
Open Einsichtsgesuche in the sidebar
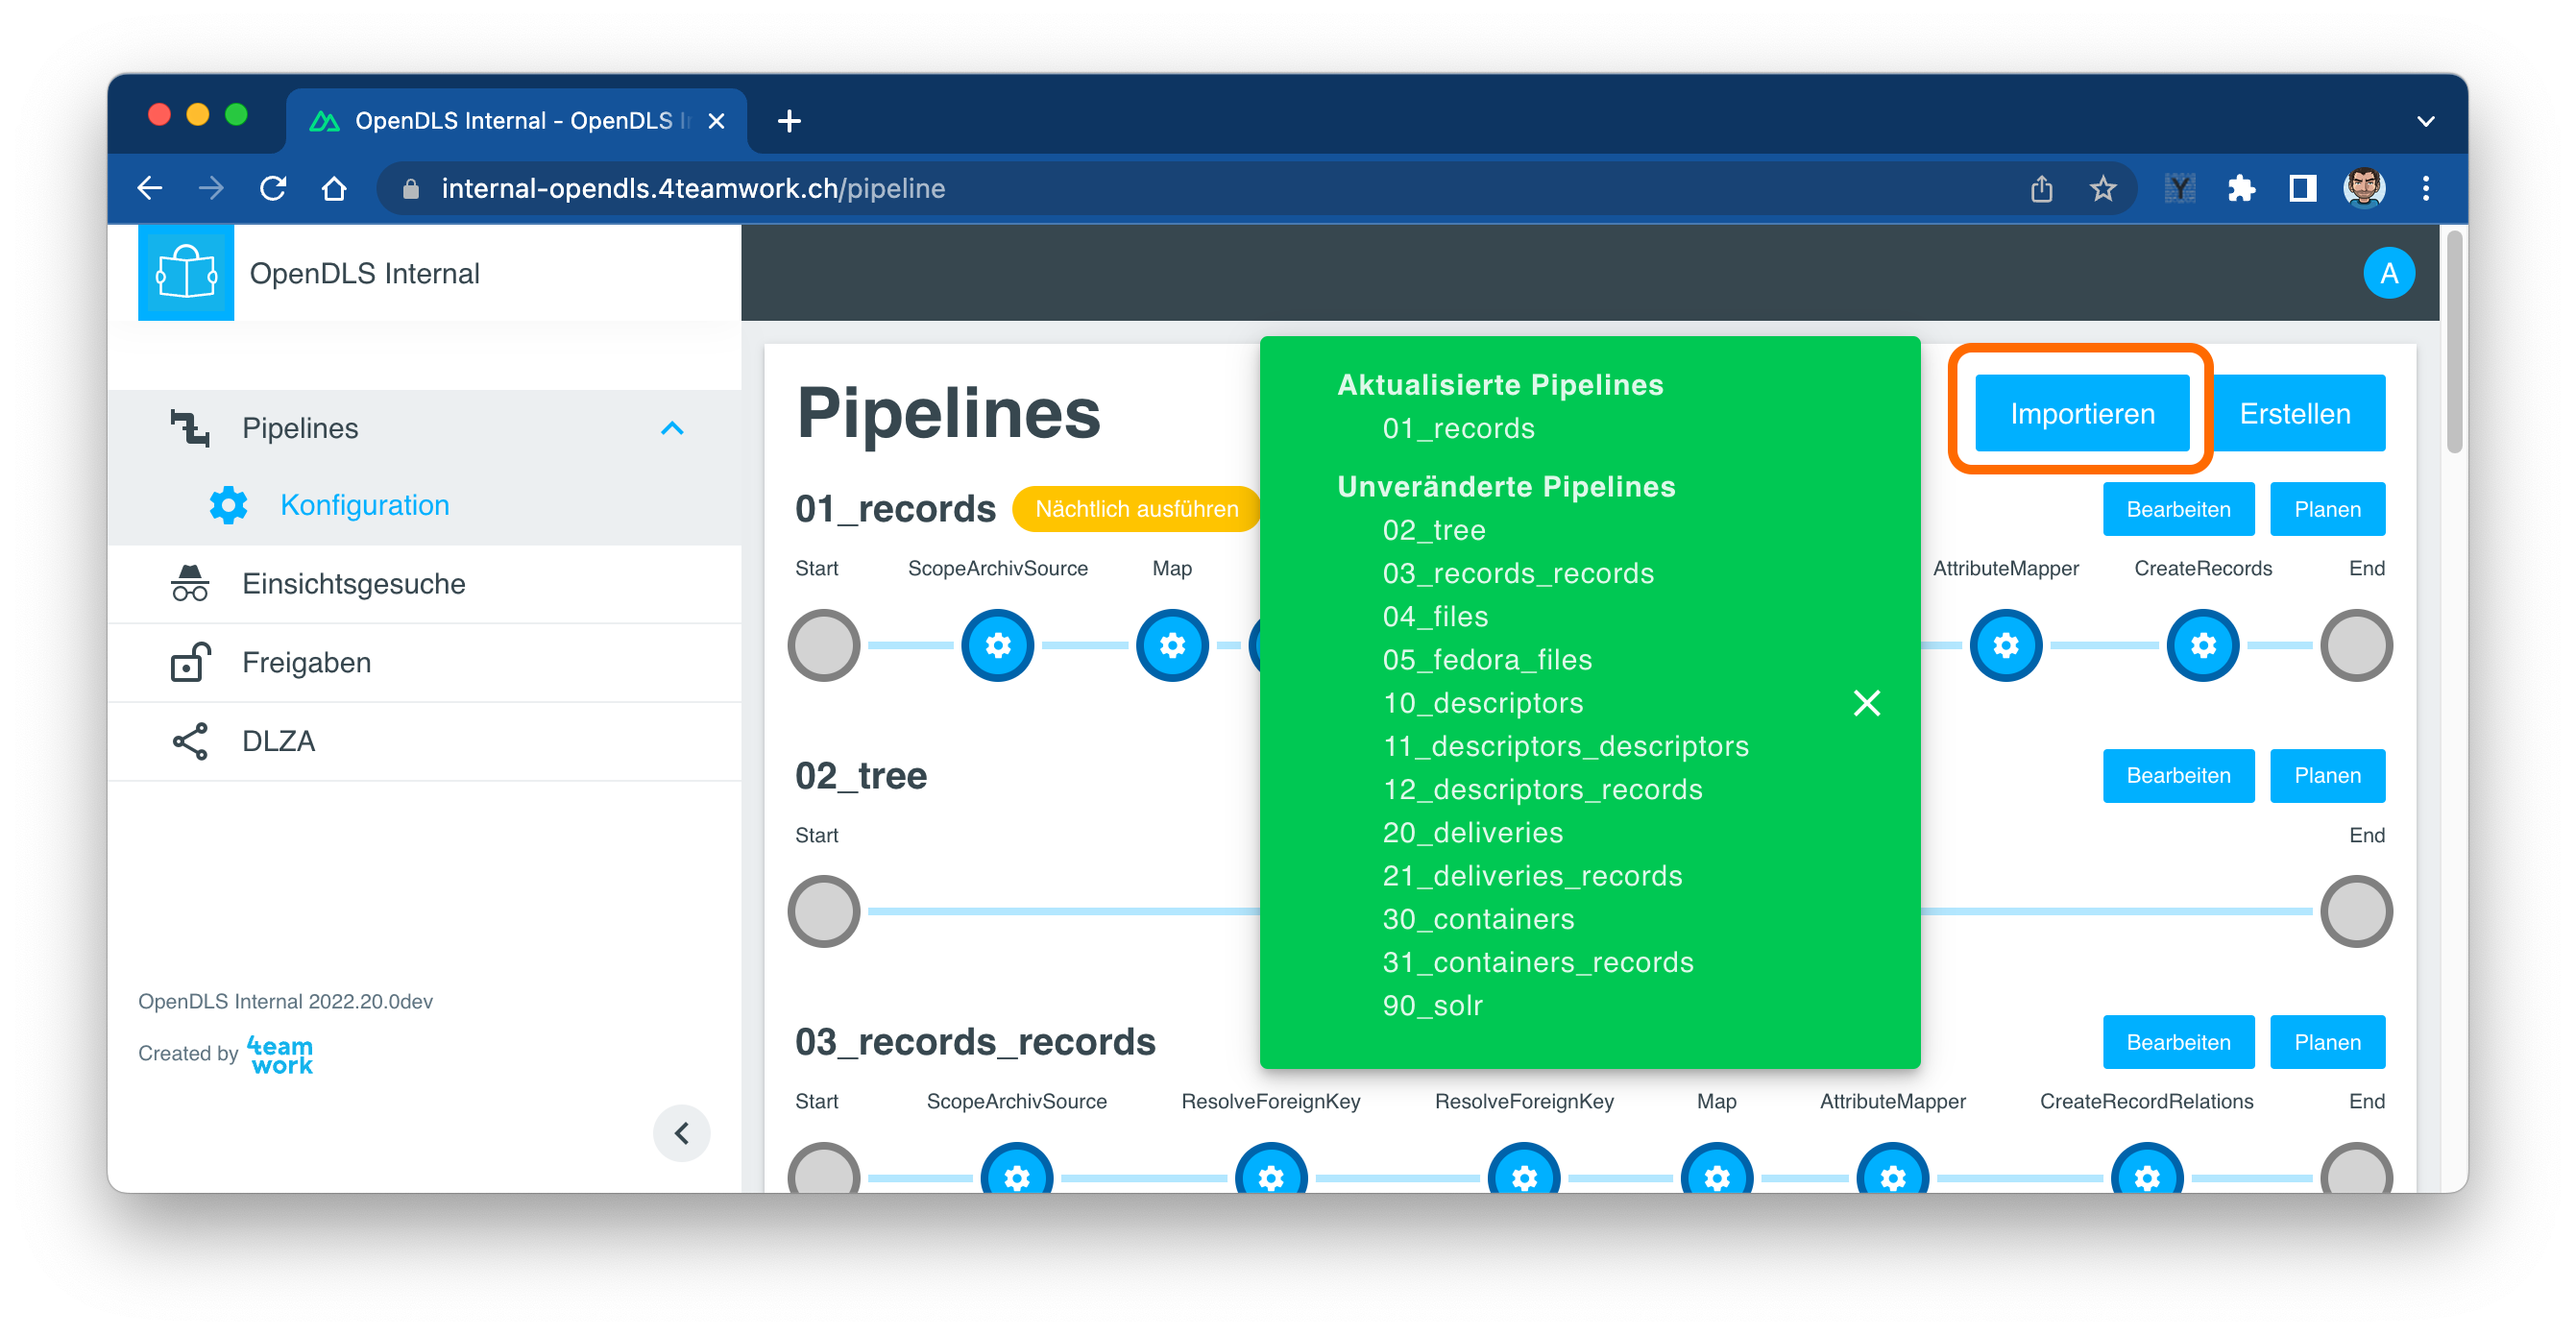coord(424,583)
